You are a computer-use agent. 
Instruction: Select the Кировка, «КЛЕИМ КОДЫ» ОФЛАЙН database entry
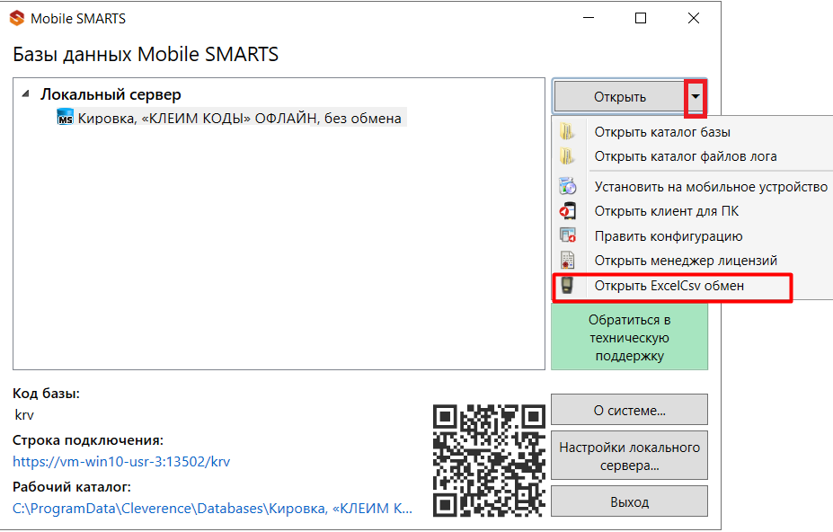[x=232, y=118]
